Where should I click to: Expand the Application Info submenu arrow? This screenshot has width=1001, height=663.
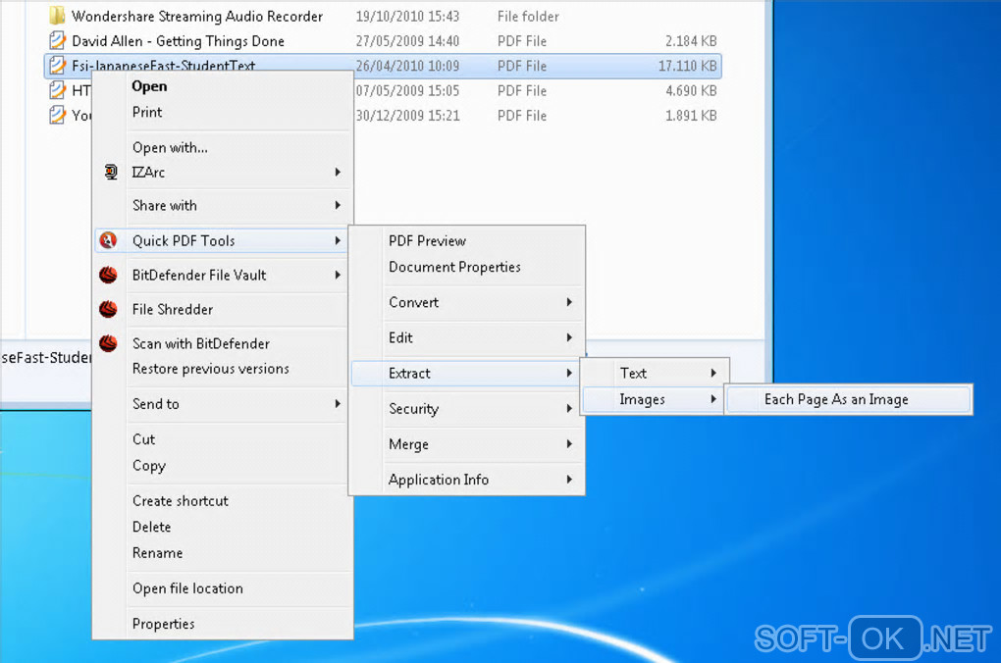tap(569, 480)
